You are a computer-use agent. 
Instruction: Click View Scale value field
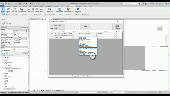20,31
